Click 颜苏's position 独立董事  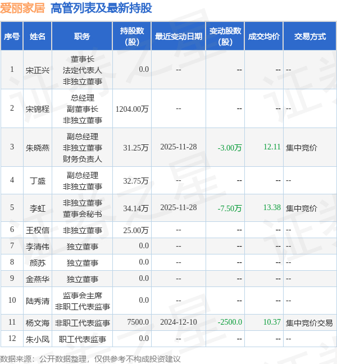click(x=83, y=263)
